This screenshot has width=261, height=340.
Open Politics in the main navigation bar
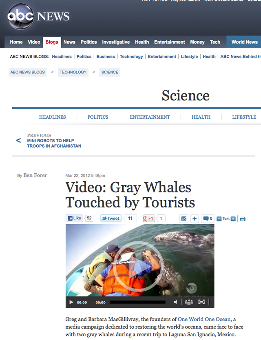coord(89,42)
